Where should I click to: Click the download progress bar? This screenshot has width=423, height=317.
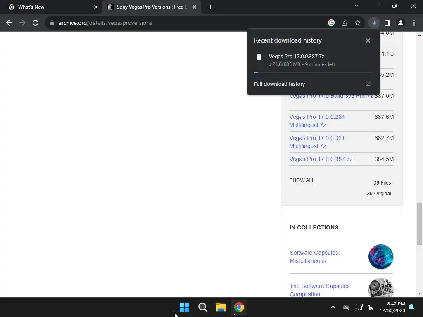pyautogui.click(x=313, y=73)
